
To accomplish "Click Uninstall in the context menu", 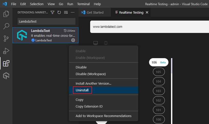I will point(104,90).
